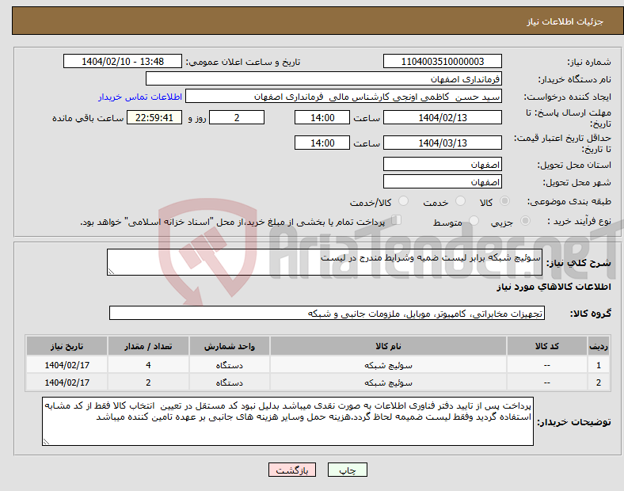The width and height of the screenshot is (624, 491).
Task: Select the جزیی purchase type radio
Action: click(525, 221)
